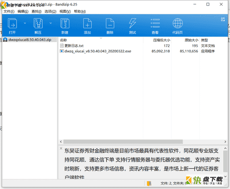Viewport: 230px width, 189px height.
Task: Click compressed size value 172
Action: pyautogui.click(x=167, y=46)
